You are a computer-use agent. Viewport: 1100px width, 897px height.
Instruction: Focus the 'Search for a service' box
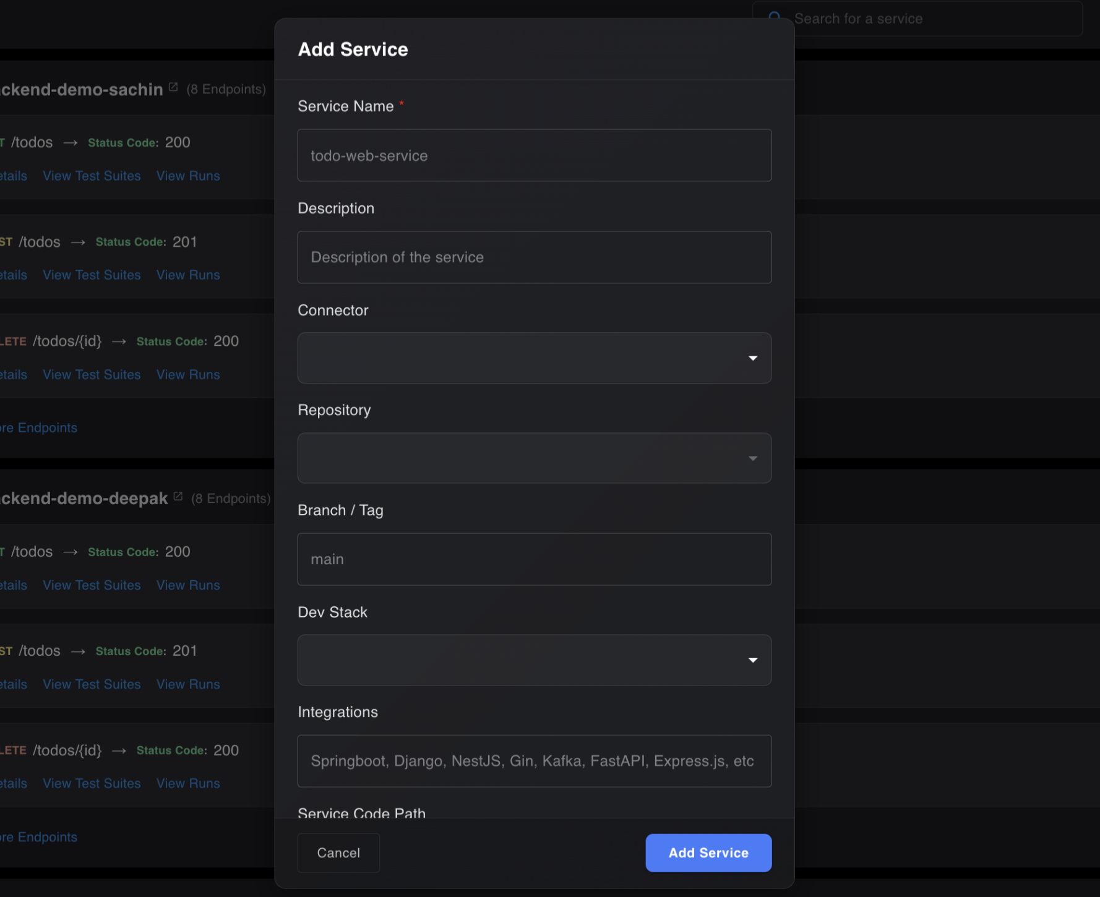[928, 19]
